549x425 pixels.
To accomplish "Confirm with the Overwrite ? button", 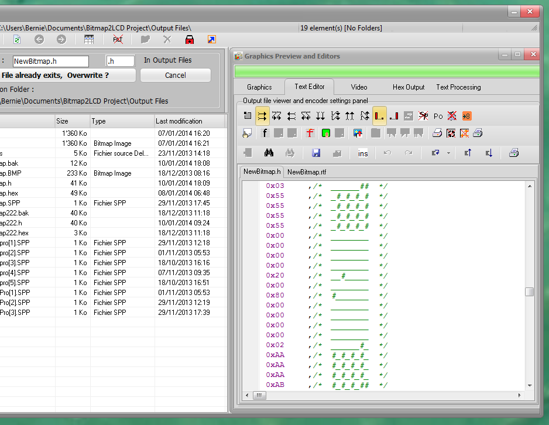I will coord(68,76).
